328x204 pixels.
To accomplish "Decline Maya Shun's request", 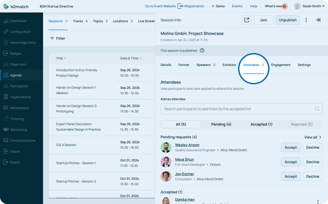I will (313, 162).
